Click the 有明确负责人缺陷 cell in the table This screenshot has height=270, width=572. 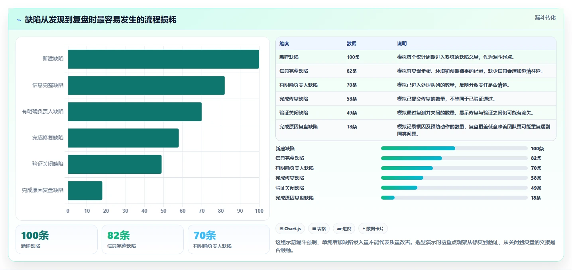coord(299,85)
